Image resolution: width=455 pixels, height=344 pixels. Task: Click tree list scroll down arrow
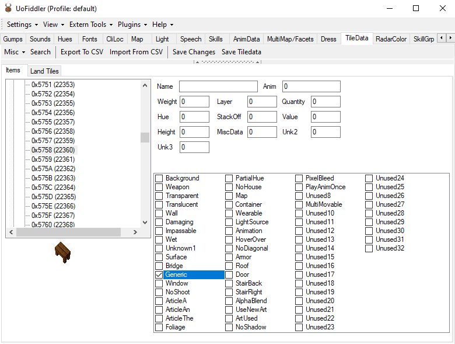coord(145,223)
